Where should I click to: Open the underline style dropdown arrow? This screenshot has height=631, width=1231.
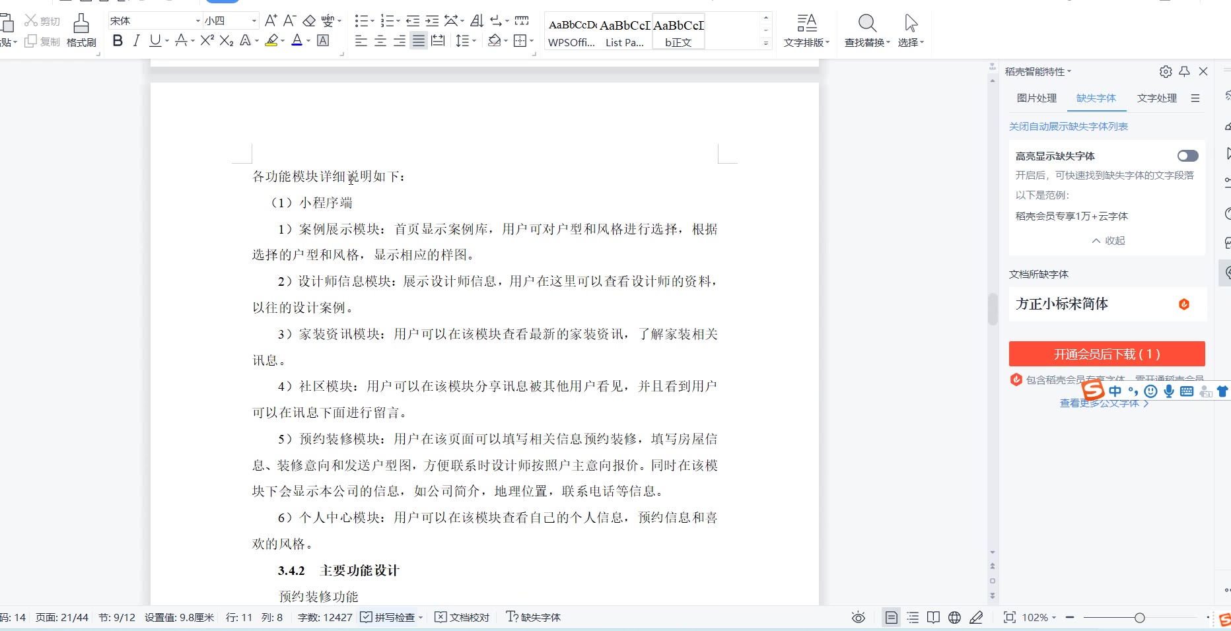[x=166, y=41]
